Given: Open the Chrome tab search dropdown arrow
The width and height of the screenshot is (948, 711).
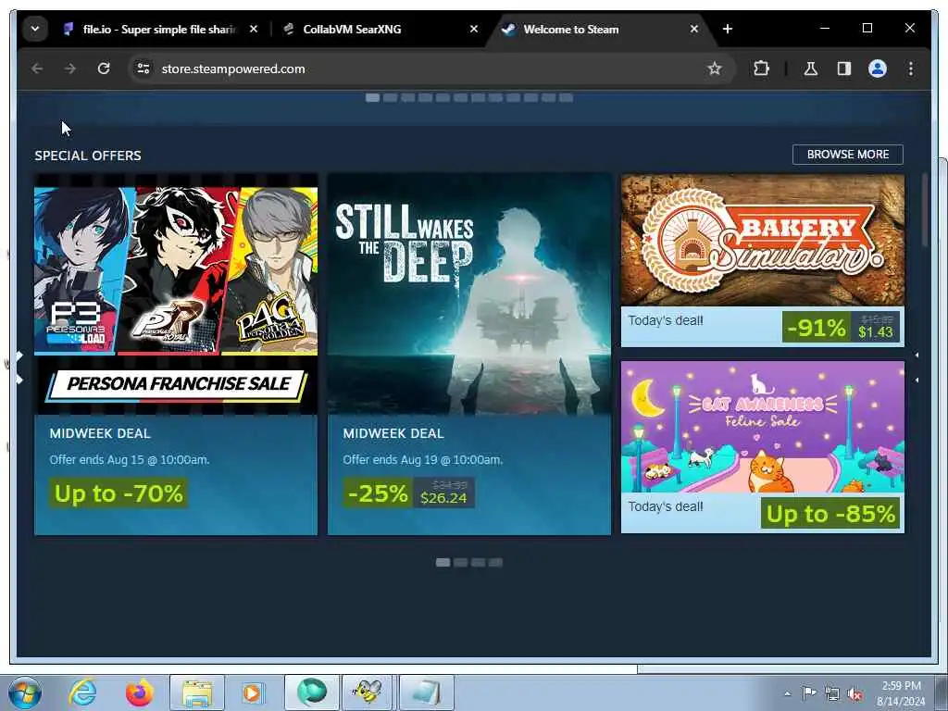Looking at the screenshot, I should click(35, 29).
